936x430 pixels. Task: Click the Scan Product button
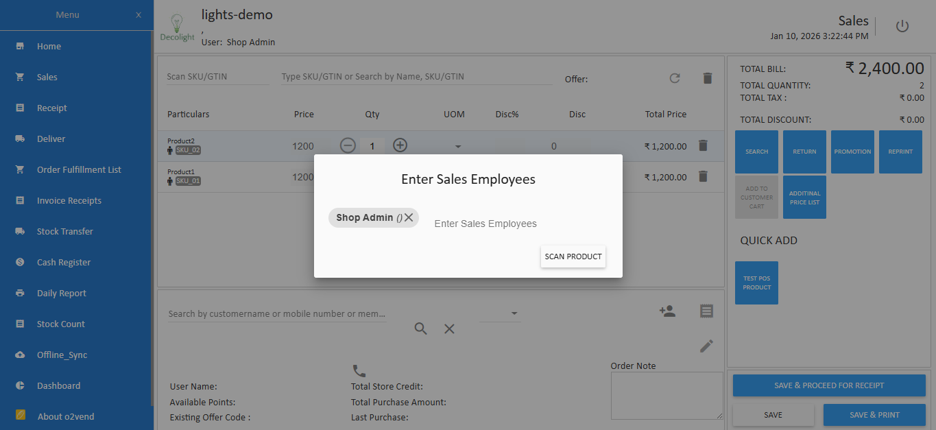tap(573, 256)
